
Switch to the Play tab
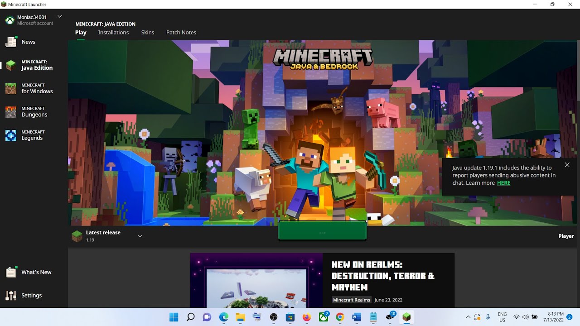pos(81,33)
